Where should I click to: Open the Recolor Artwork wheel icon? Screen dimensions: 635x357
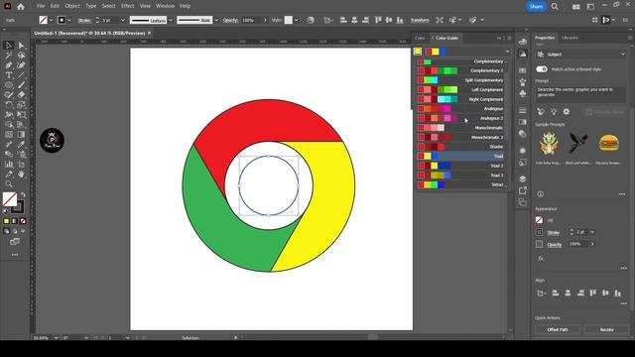point(311,20)
